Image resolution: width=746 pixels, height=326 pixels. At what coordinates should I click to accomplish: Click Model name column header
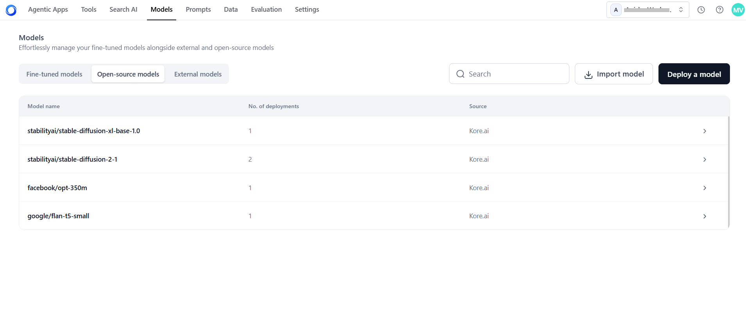(x=43, y=106)
